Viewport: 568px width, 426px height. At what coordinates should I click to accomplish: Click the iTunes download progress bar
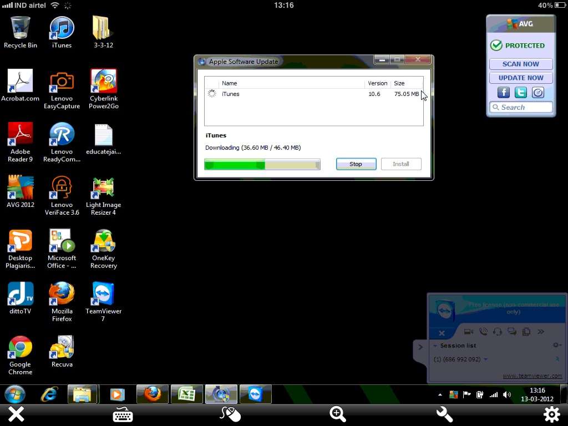click(x=262, y=164)
